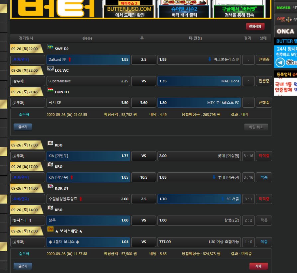Click the 진행중 status for the SWE D2 match
This screenshot has width=297, height=273.
coord(264,60)
